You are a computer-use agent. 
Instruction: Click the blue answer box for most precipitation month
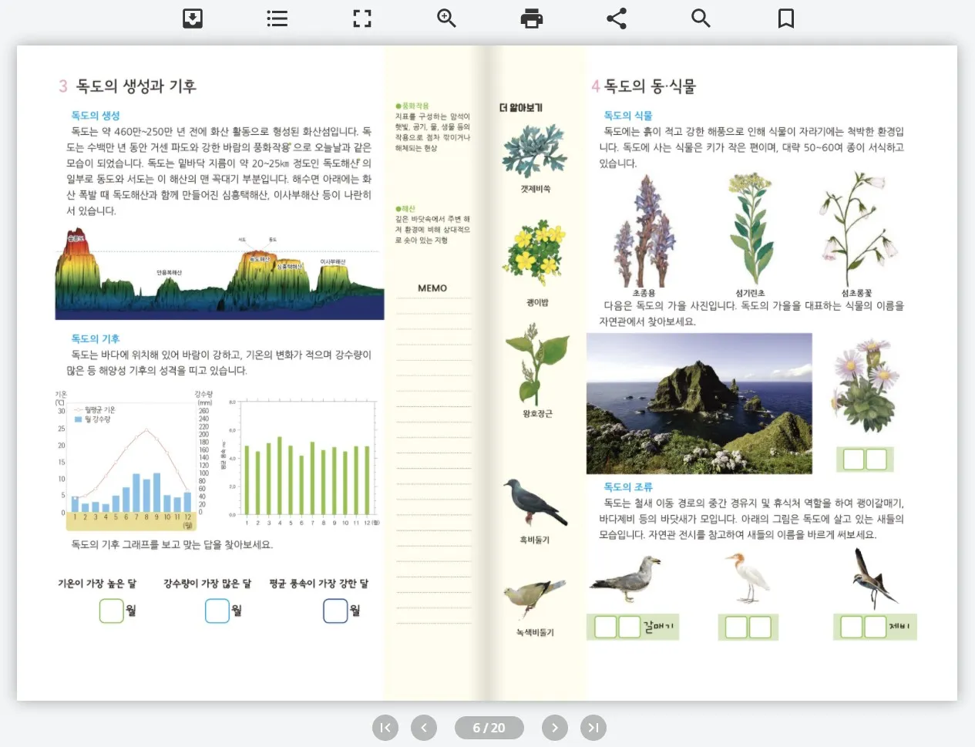click(217, 611)
